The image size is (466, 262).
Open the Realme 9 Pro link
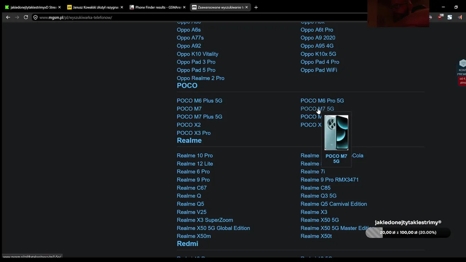[x=193, y=180]
